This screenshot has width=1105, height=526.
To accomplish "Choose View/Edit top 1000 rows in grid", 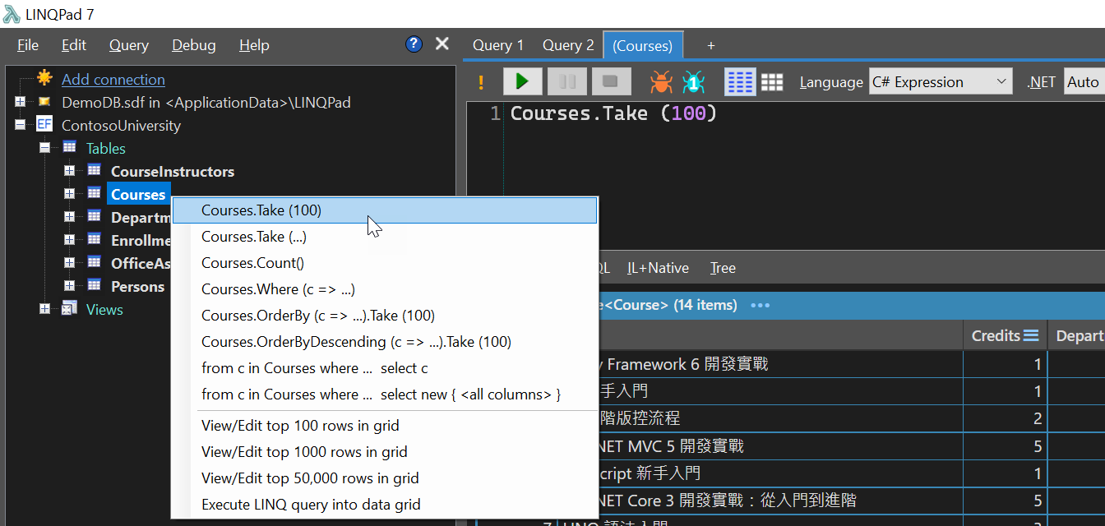I will [x=385, y=452].
